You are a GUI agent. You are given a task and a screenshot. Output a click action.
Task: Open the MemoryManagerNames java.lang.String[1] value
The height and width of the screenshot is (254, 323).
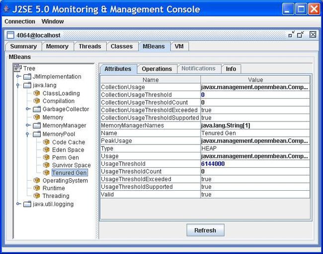pos(255,126)
